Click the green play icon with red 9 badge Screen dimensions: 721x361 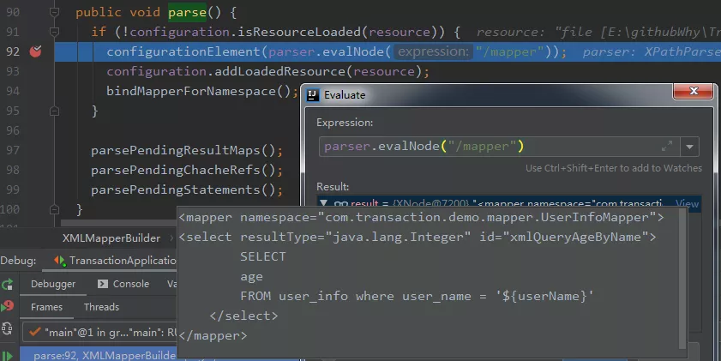(x=8, y=306)
